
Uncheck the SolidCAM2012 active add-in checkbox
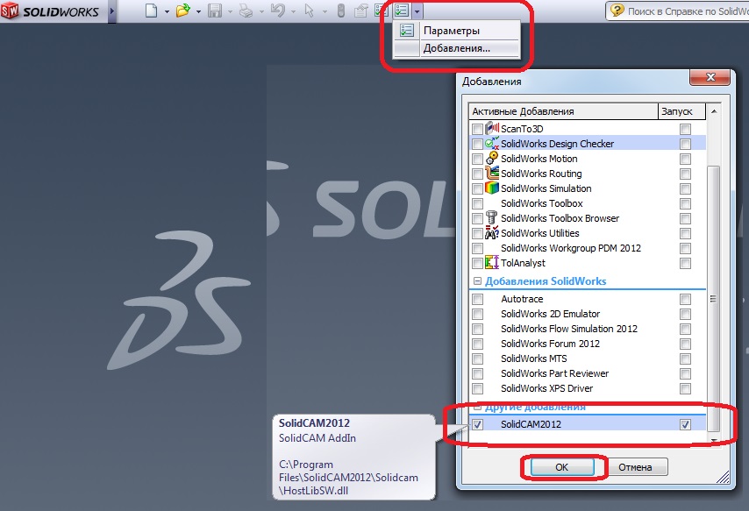(477, 424)
